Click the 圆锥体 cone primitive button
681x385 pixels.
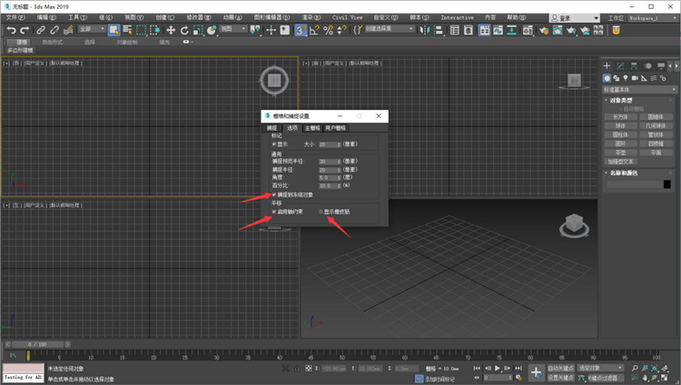coord(656,117)
